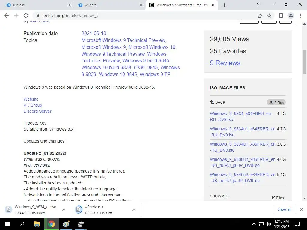
Task: Open the VK Group link
Action: click(x=33, y=105)
